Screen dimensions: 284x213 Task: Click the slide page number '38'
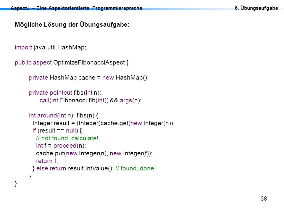click(x=264, y=199)
